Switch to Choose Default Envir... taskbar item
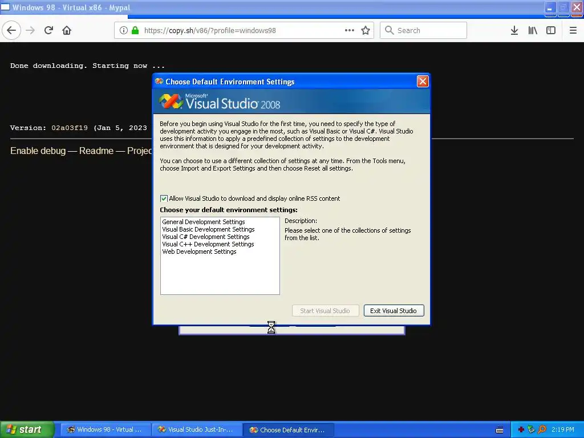This screenshot has height=438, width=584. point(288,429)
